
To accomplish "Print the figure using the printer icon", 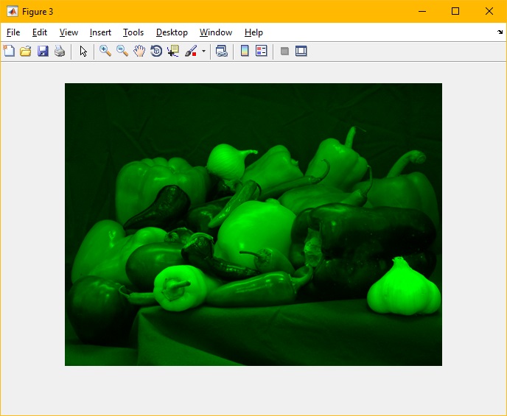I will point(60,51).
